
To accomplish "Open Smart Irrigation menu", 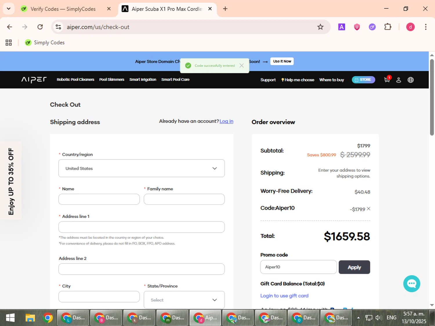I will point(143,79).
